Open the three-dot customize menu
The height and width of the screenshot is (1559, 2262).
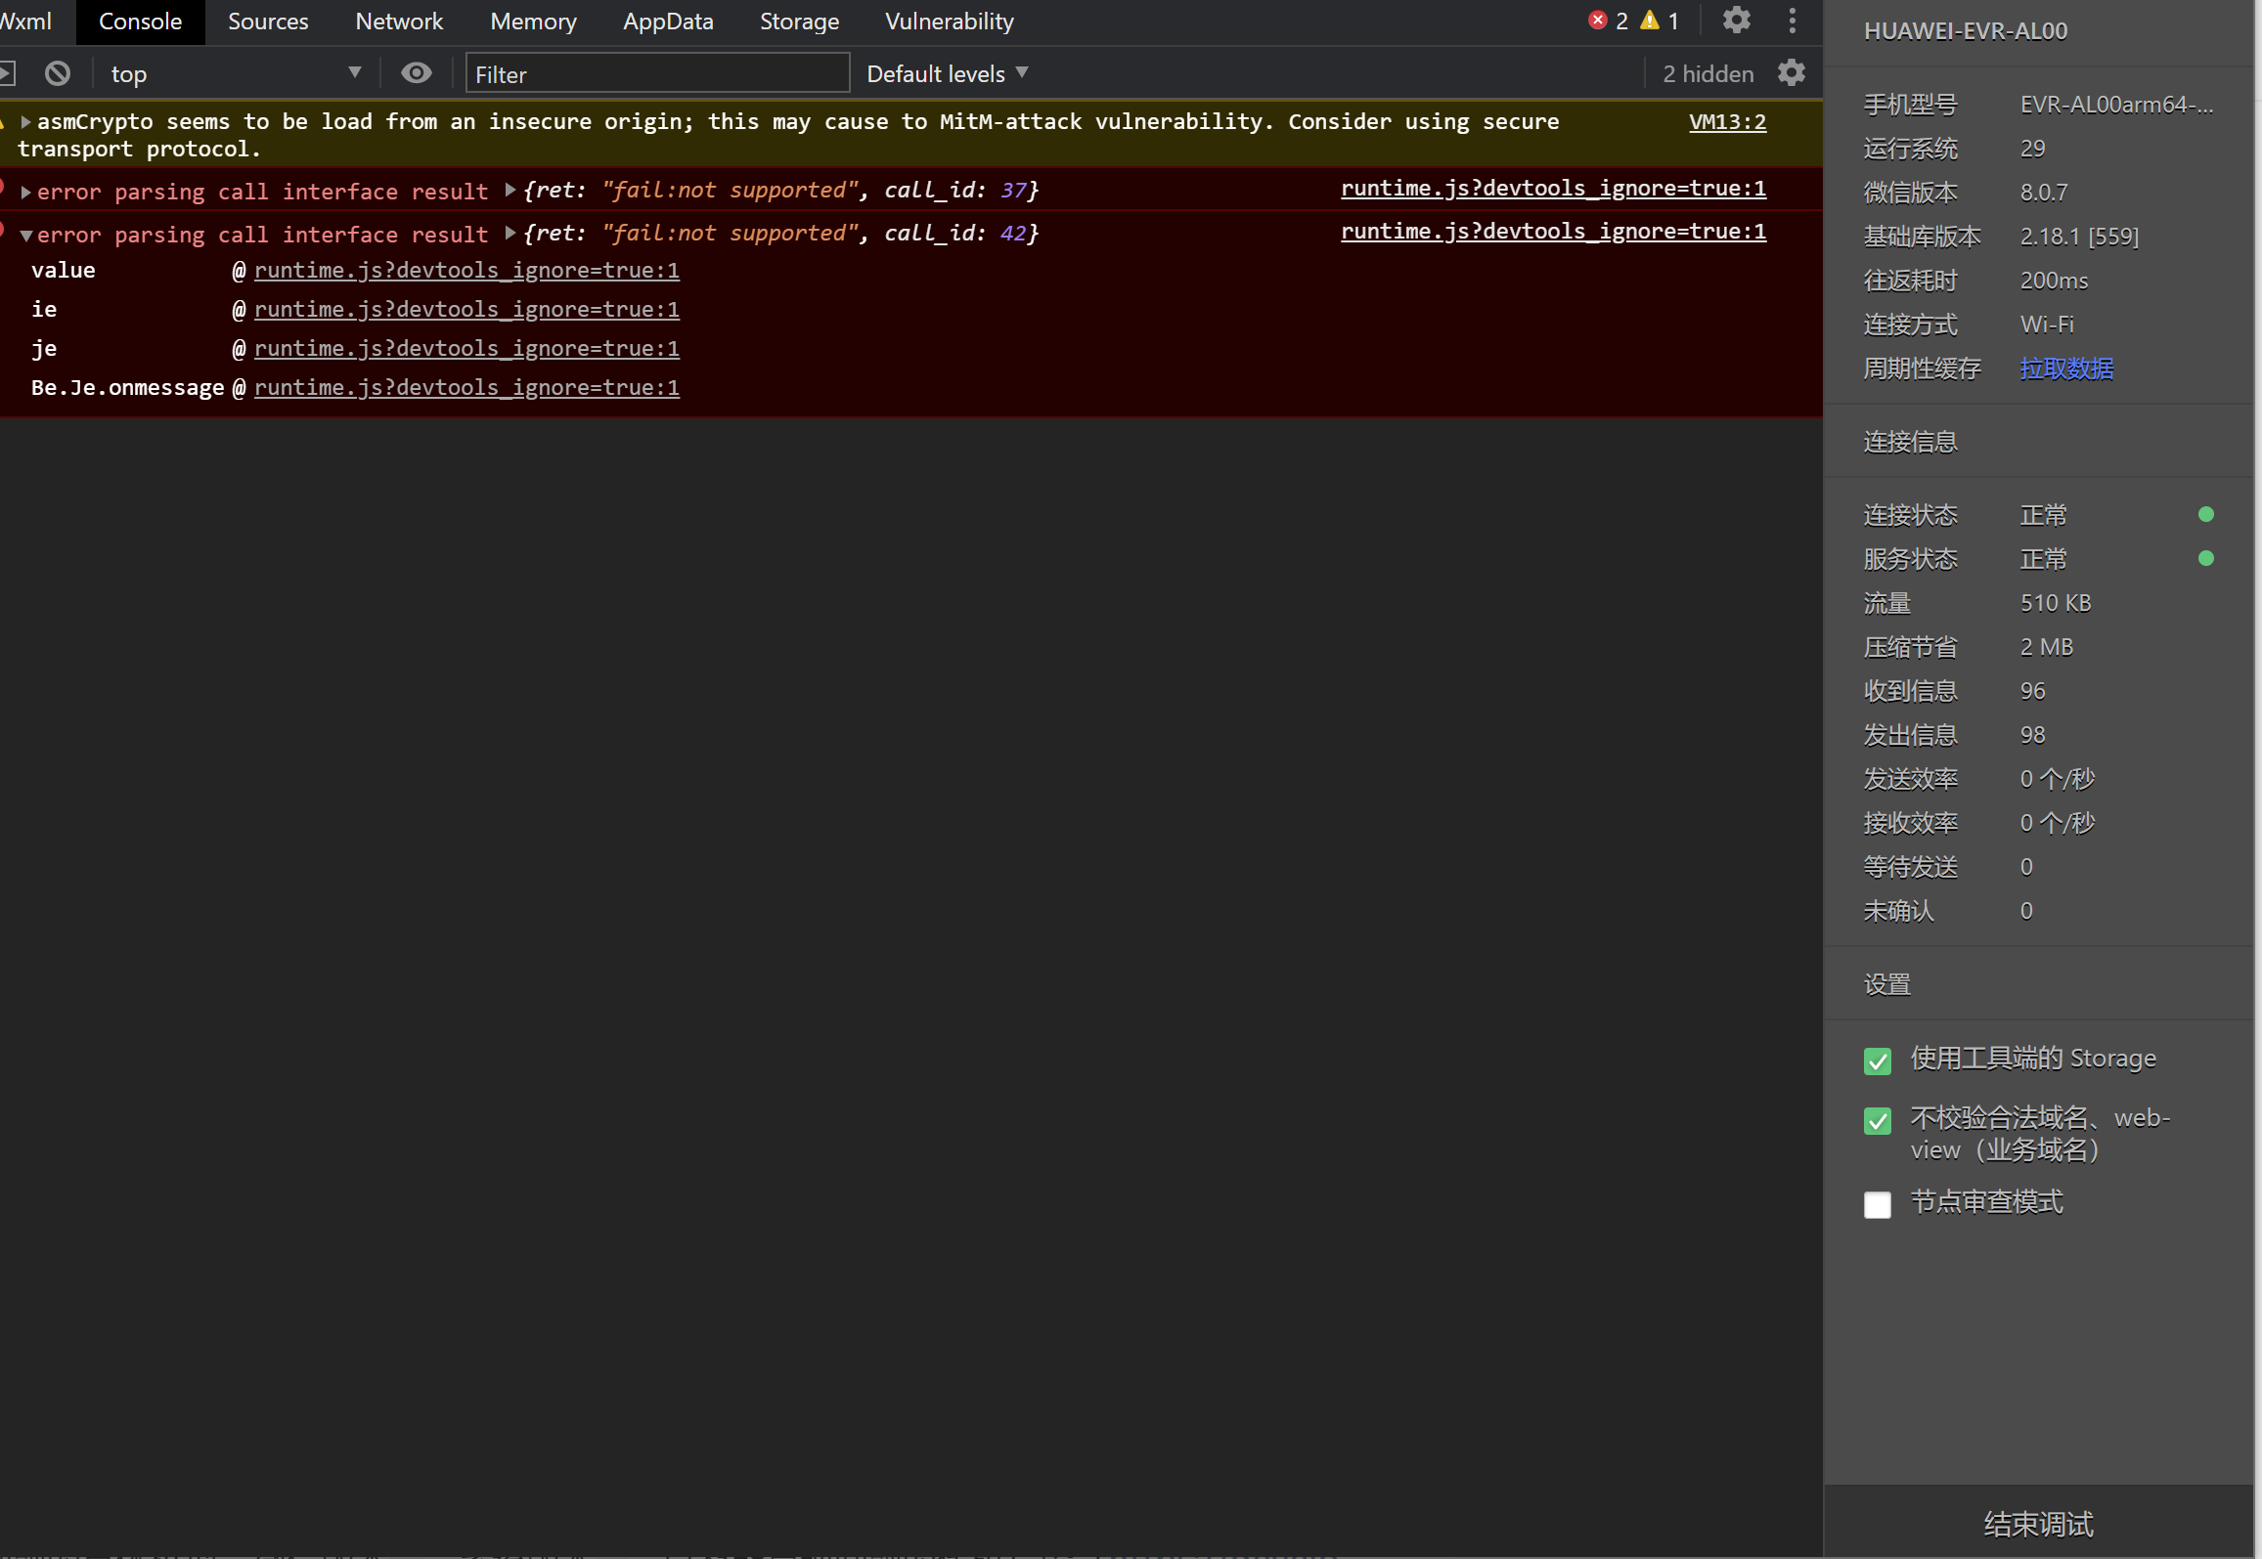(1792, 21)
